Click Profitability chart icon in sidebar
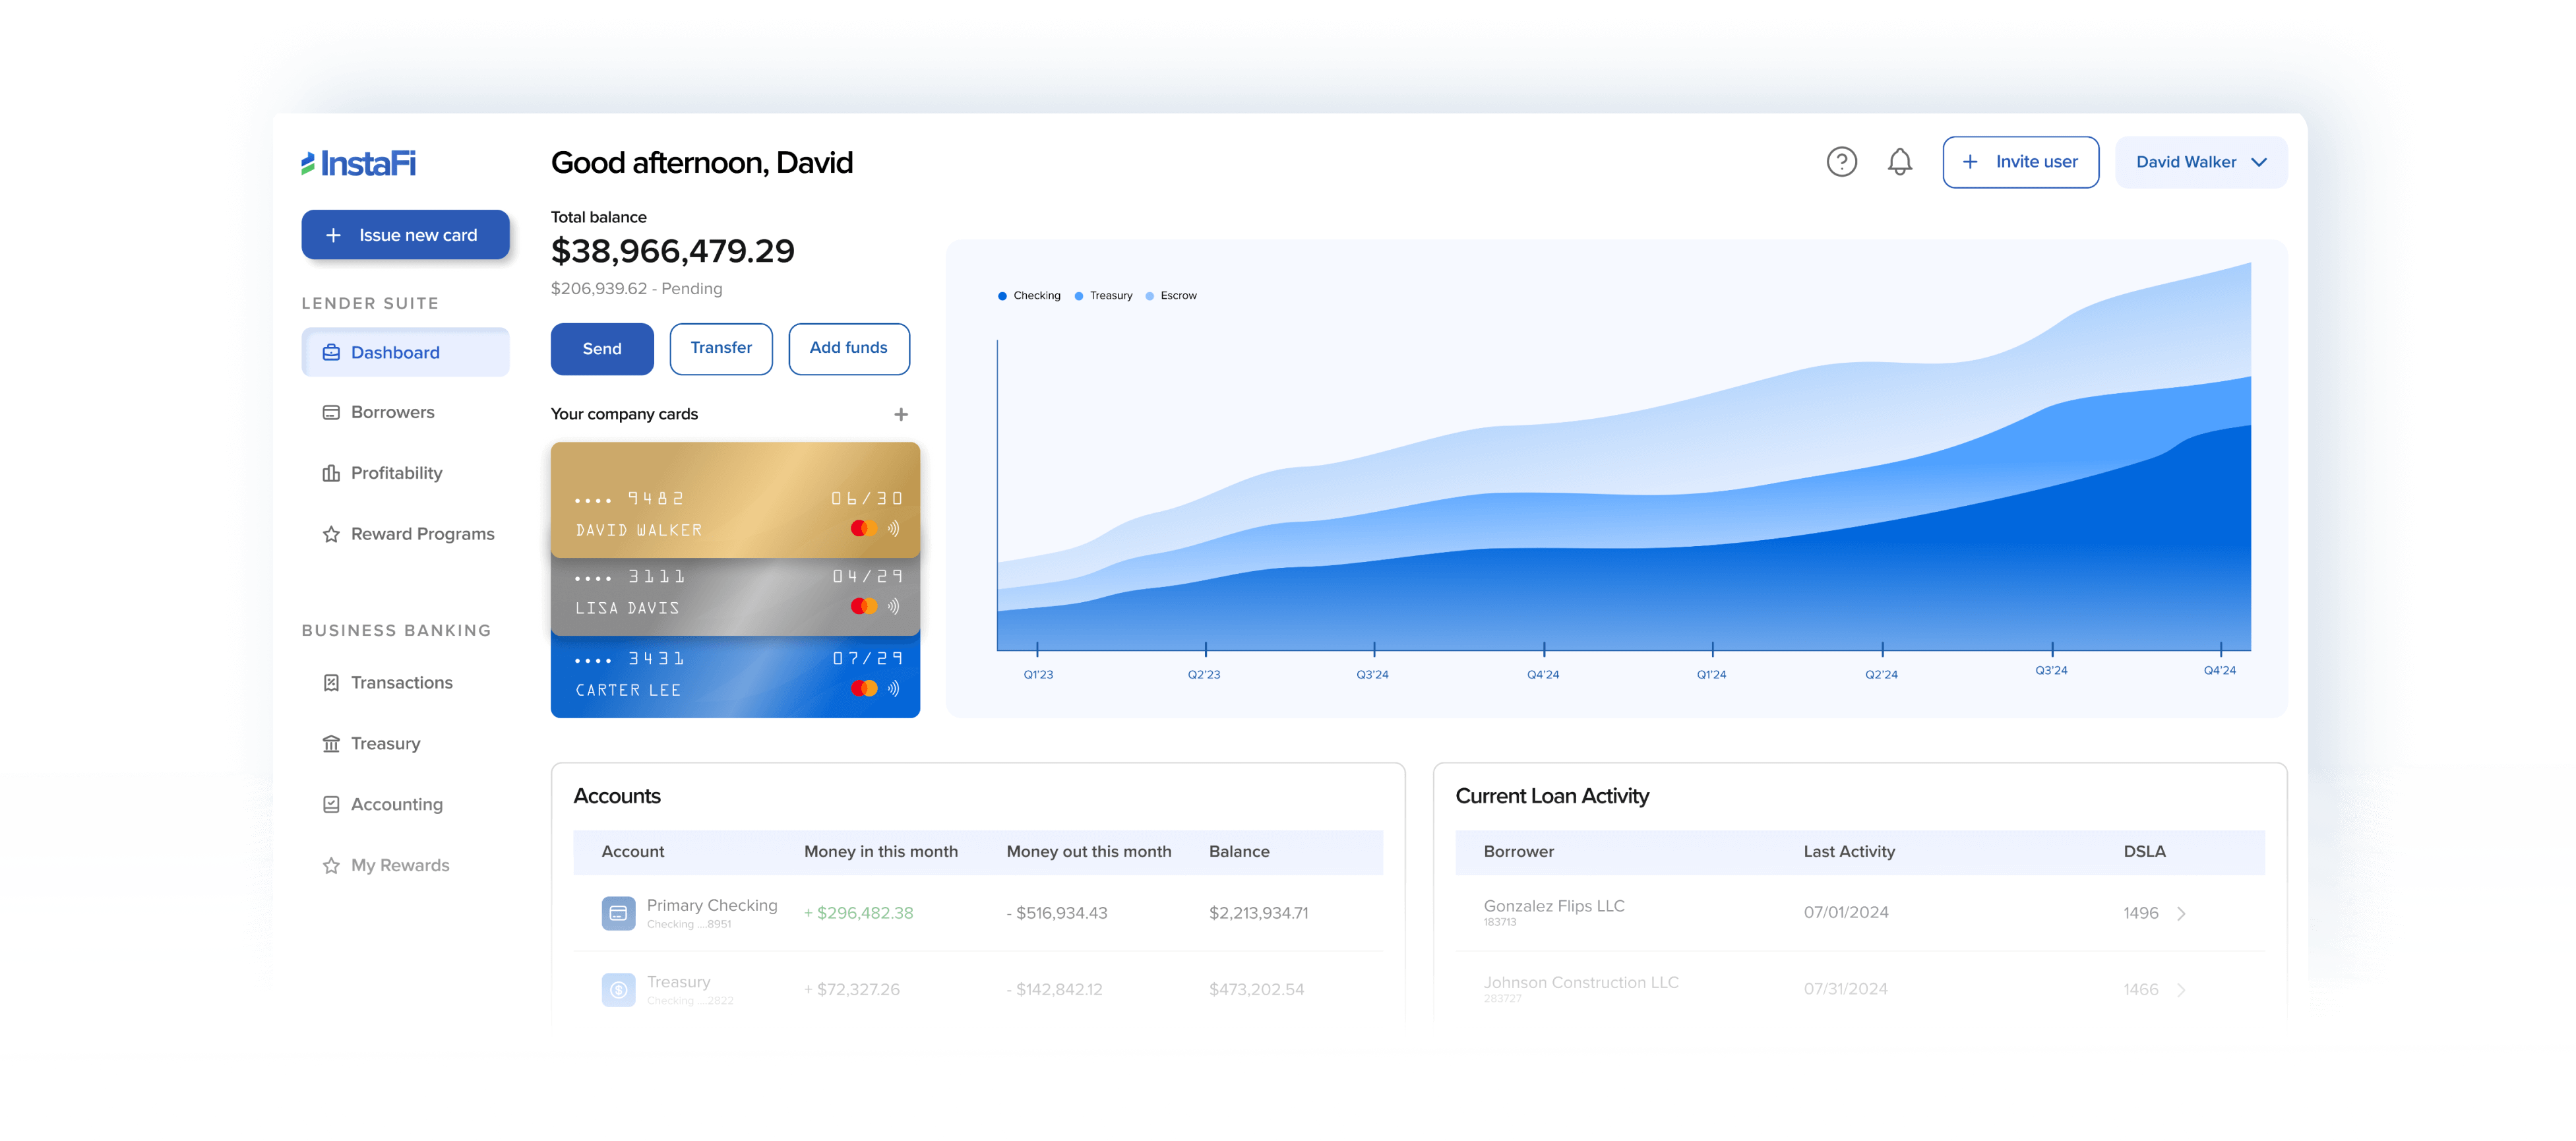This screenshot has height=1141, width=2576. pyautogui.click(x=331, y=473)
